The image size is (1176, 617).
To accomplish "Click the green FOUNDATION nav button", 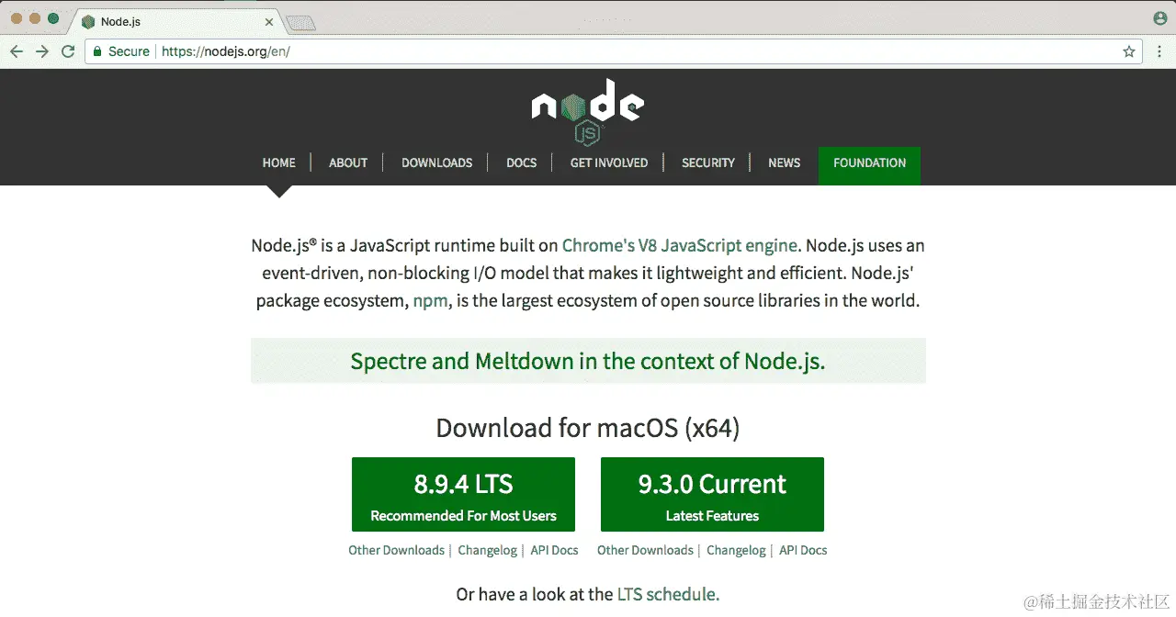I will tap(869, 165).
